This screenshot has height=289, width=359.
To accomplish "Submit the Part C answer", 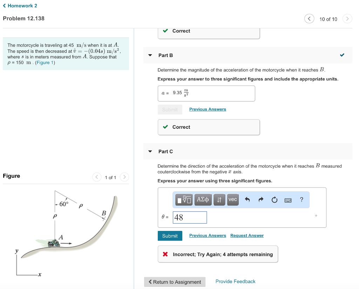I will click(x=170, y=235).
